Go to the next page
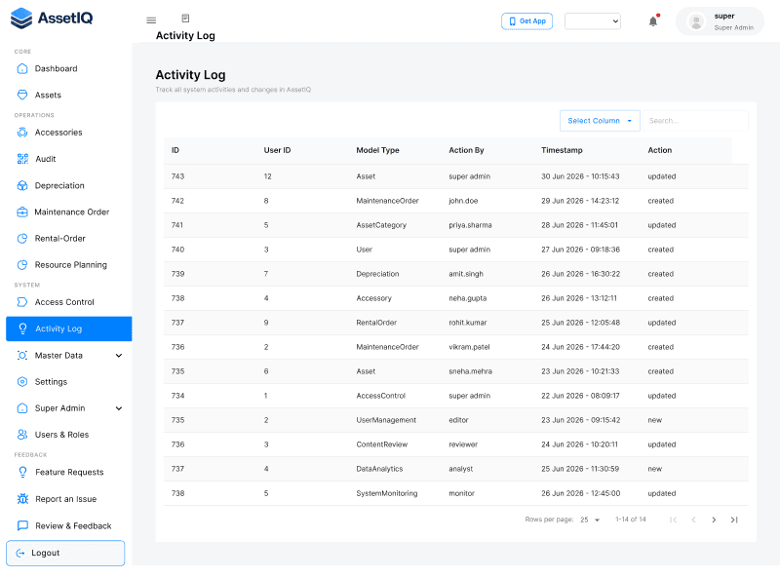The image size is (780, 578). [714, 520]
